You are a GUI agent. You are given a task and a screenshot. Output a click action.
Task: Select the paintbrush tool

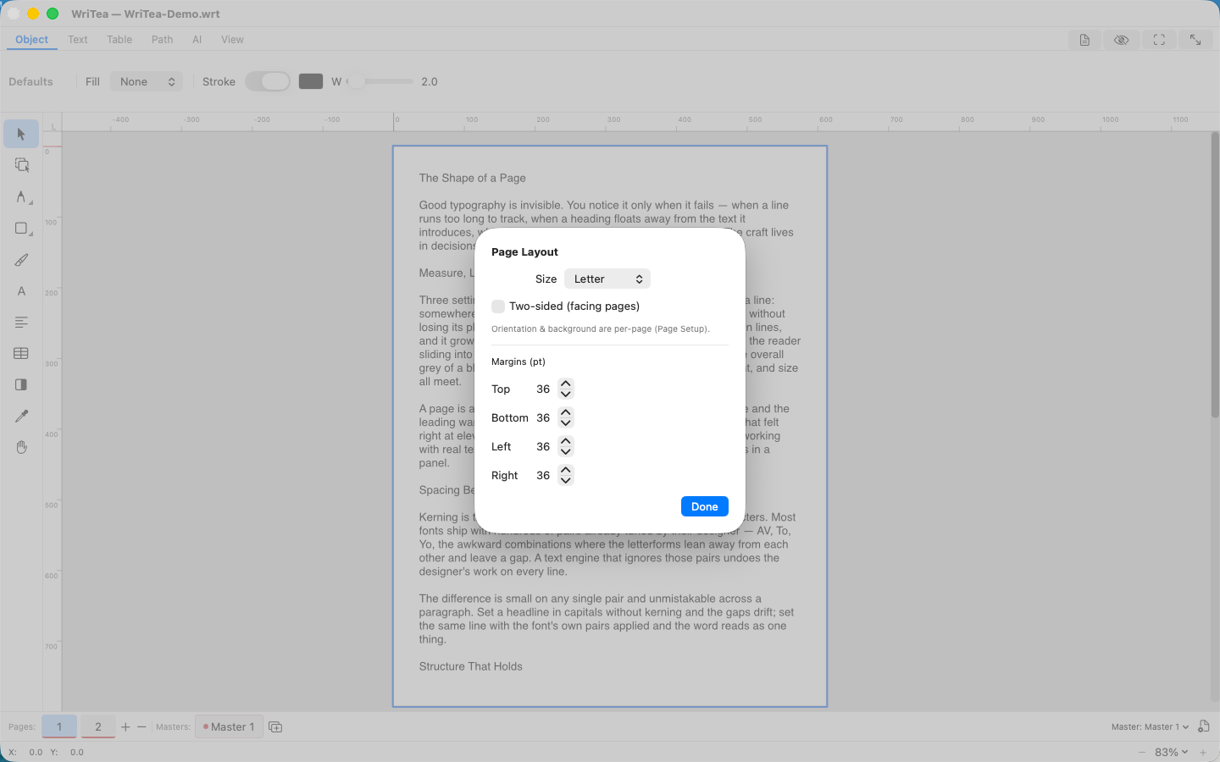coord(21,260)
